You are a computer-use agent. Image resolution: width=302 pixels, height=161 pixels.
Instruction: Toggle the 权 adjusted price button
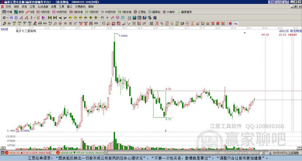click(38, 18)
